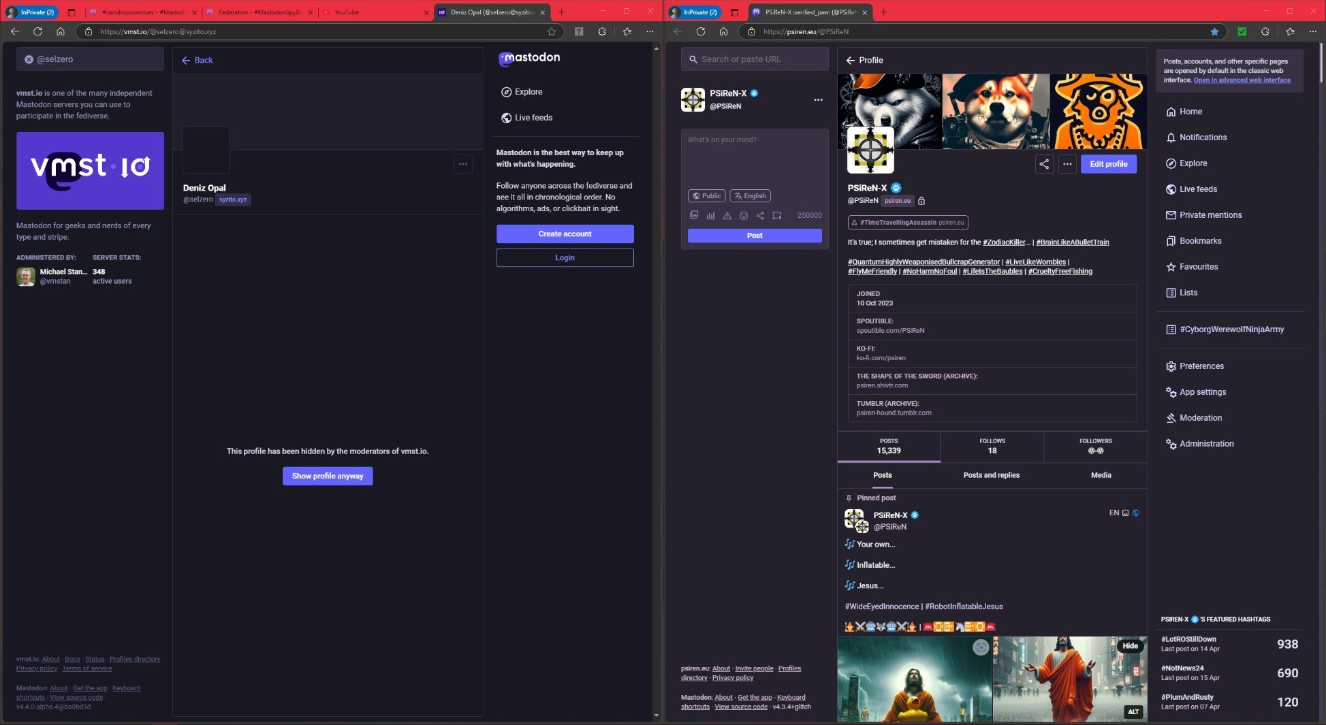Image resolution: width=1326 pixels, height=725 pixels.
Task: Select the Federation - #MastodonSpy browser tab
Action: pos(259,12)
